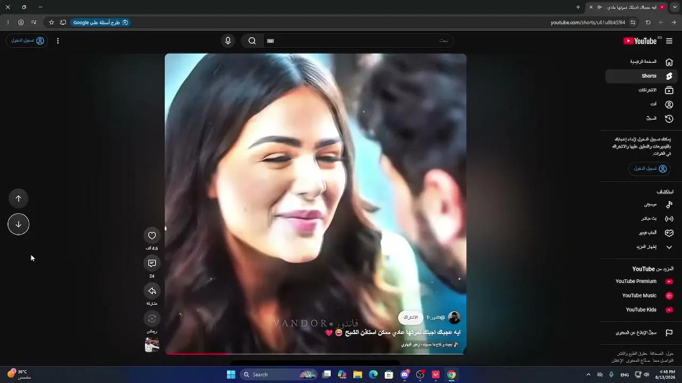Click the browser address bar URL
The width and height of the screenshot is (682, 383).
coord(588,22)
